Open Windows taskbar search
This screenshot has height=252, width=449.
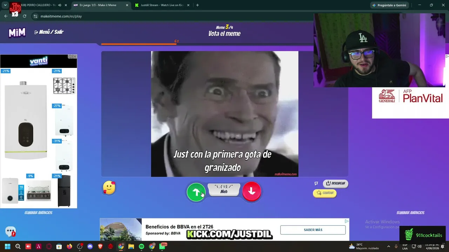click(x=18, y=246)
